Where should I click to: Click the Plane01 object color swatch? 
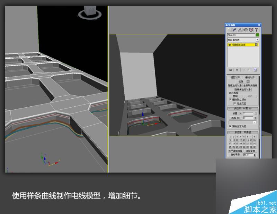(x=258, y=35)
